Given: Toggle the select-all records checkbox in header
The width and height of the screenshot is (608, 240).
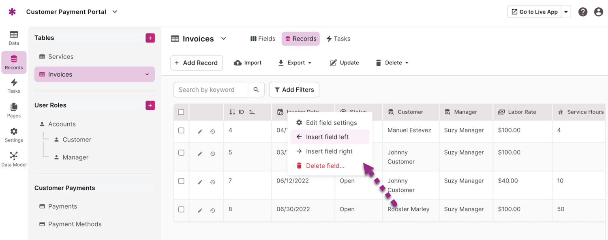Looking at the screenshot, I should 181,112.
